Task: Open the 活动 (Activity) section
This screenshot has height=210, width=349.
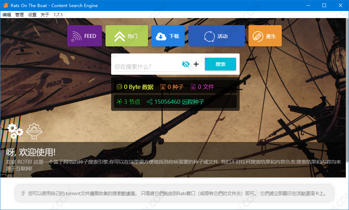Action: 217,36
